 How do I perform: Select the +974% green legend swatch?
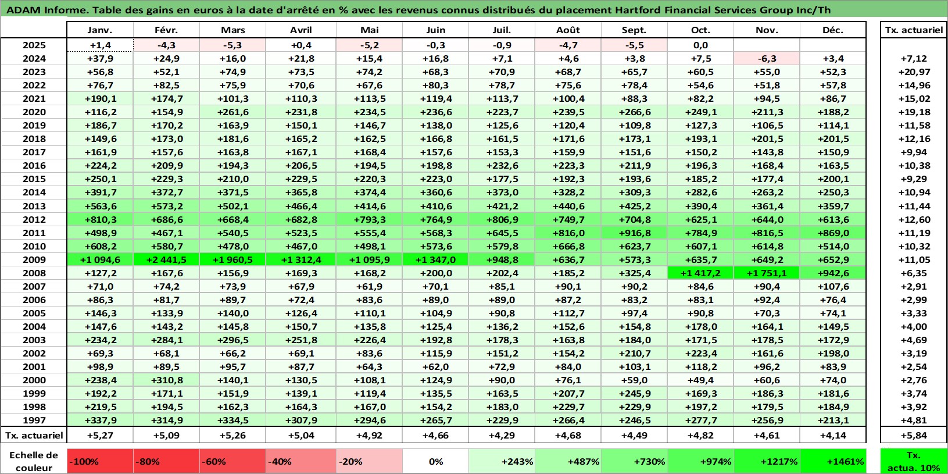coord(700,461)
